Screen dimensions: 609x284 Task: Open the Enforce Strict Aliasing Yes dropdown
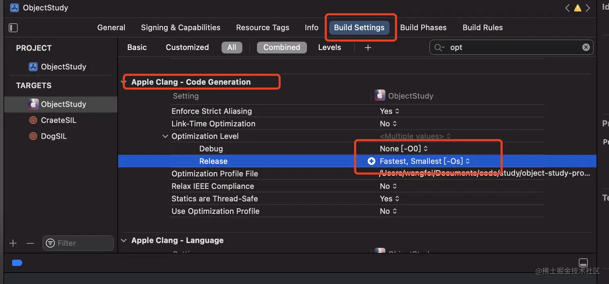[389, 111]
